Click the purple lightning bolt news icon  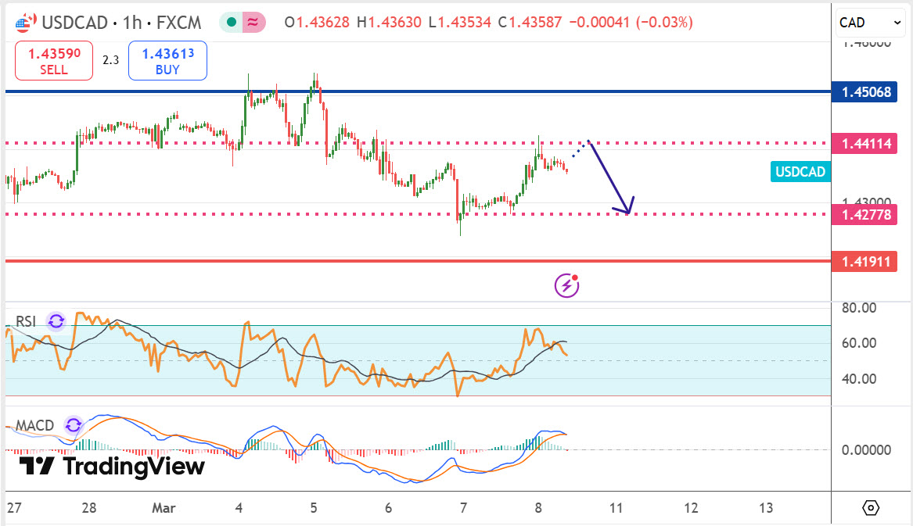[x=567, y=286]
